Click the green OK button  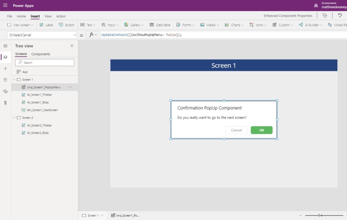point(262,130)
